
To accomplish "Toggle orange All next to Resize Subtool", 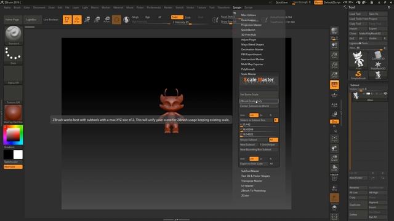I will click(273, 140).
